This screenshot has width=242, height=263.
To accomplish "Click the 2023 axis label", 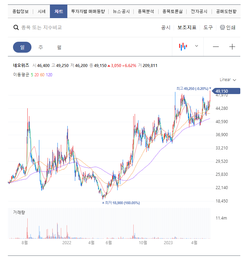I will 168,243.
